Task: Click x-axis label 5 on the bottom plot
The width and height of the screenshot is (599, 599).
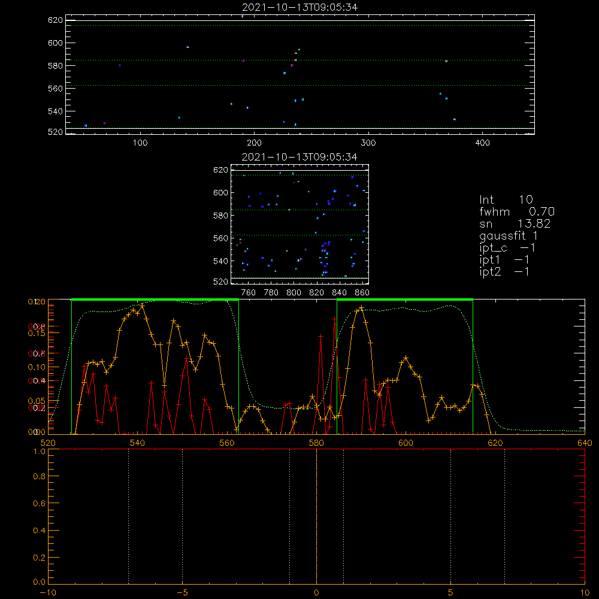Action: 451,592
